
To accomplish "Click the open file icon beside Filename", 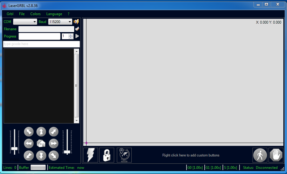I will coord(77,29).
